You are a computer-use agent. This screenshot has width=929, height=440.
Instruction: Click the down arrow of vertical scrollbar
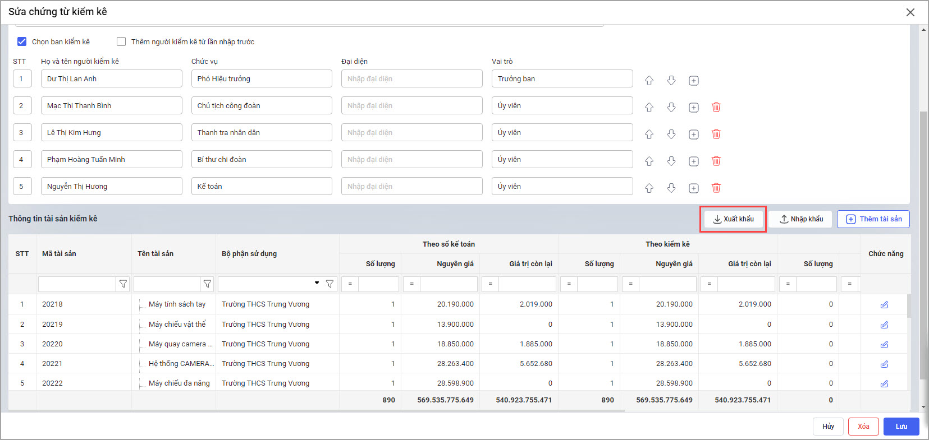[923, 407]
